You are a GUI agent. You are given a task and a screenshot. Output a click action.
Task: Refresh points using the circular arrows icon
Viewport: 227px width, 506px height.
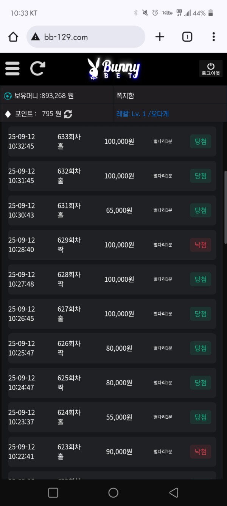click(x=68, y=113)
